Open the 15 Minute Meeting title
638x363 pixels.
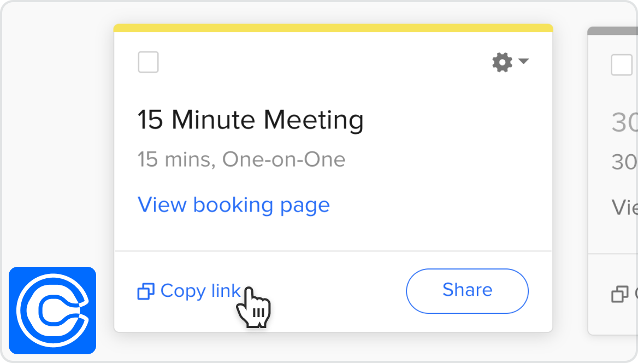[250, 120]
